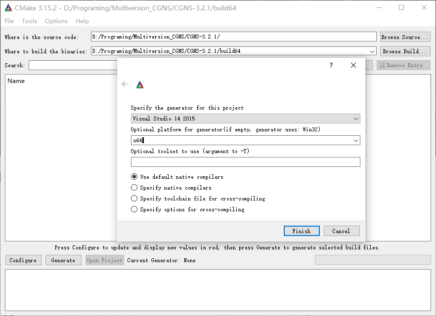Minimize the CMake window
The width and height of the screenshot is (436, 316).
pyautogui.click(x=379, y=7)
